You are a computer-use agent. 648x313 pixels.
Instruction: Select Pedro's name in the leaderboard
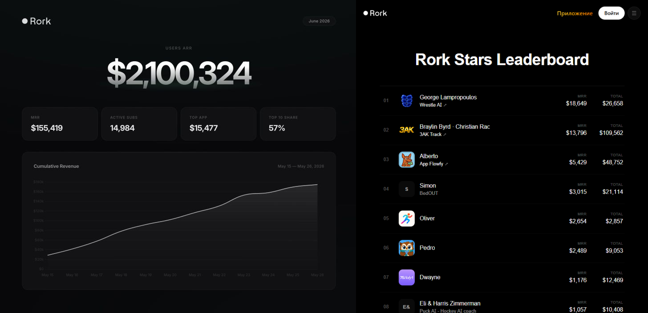click(427, 248)
